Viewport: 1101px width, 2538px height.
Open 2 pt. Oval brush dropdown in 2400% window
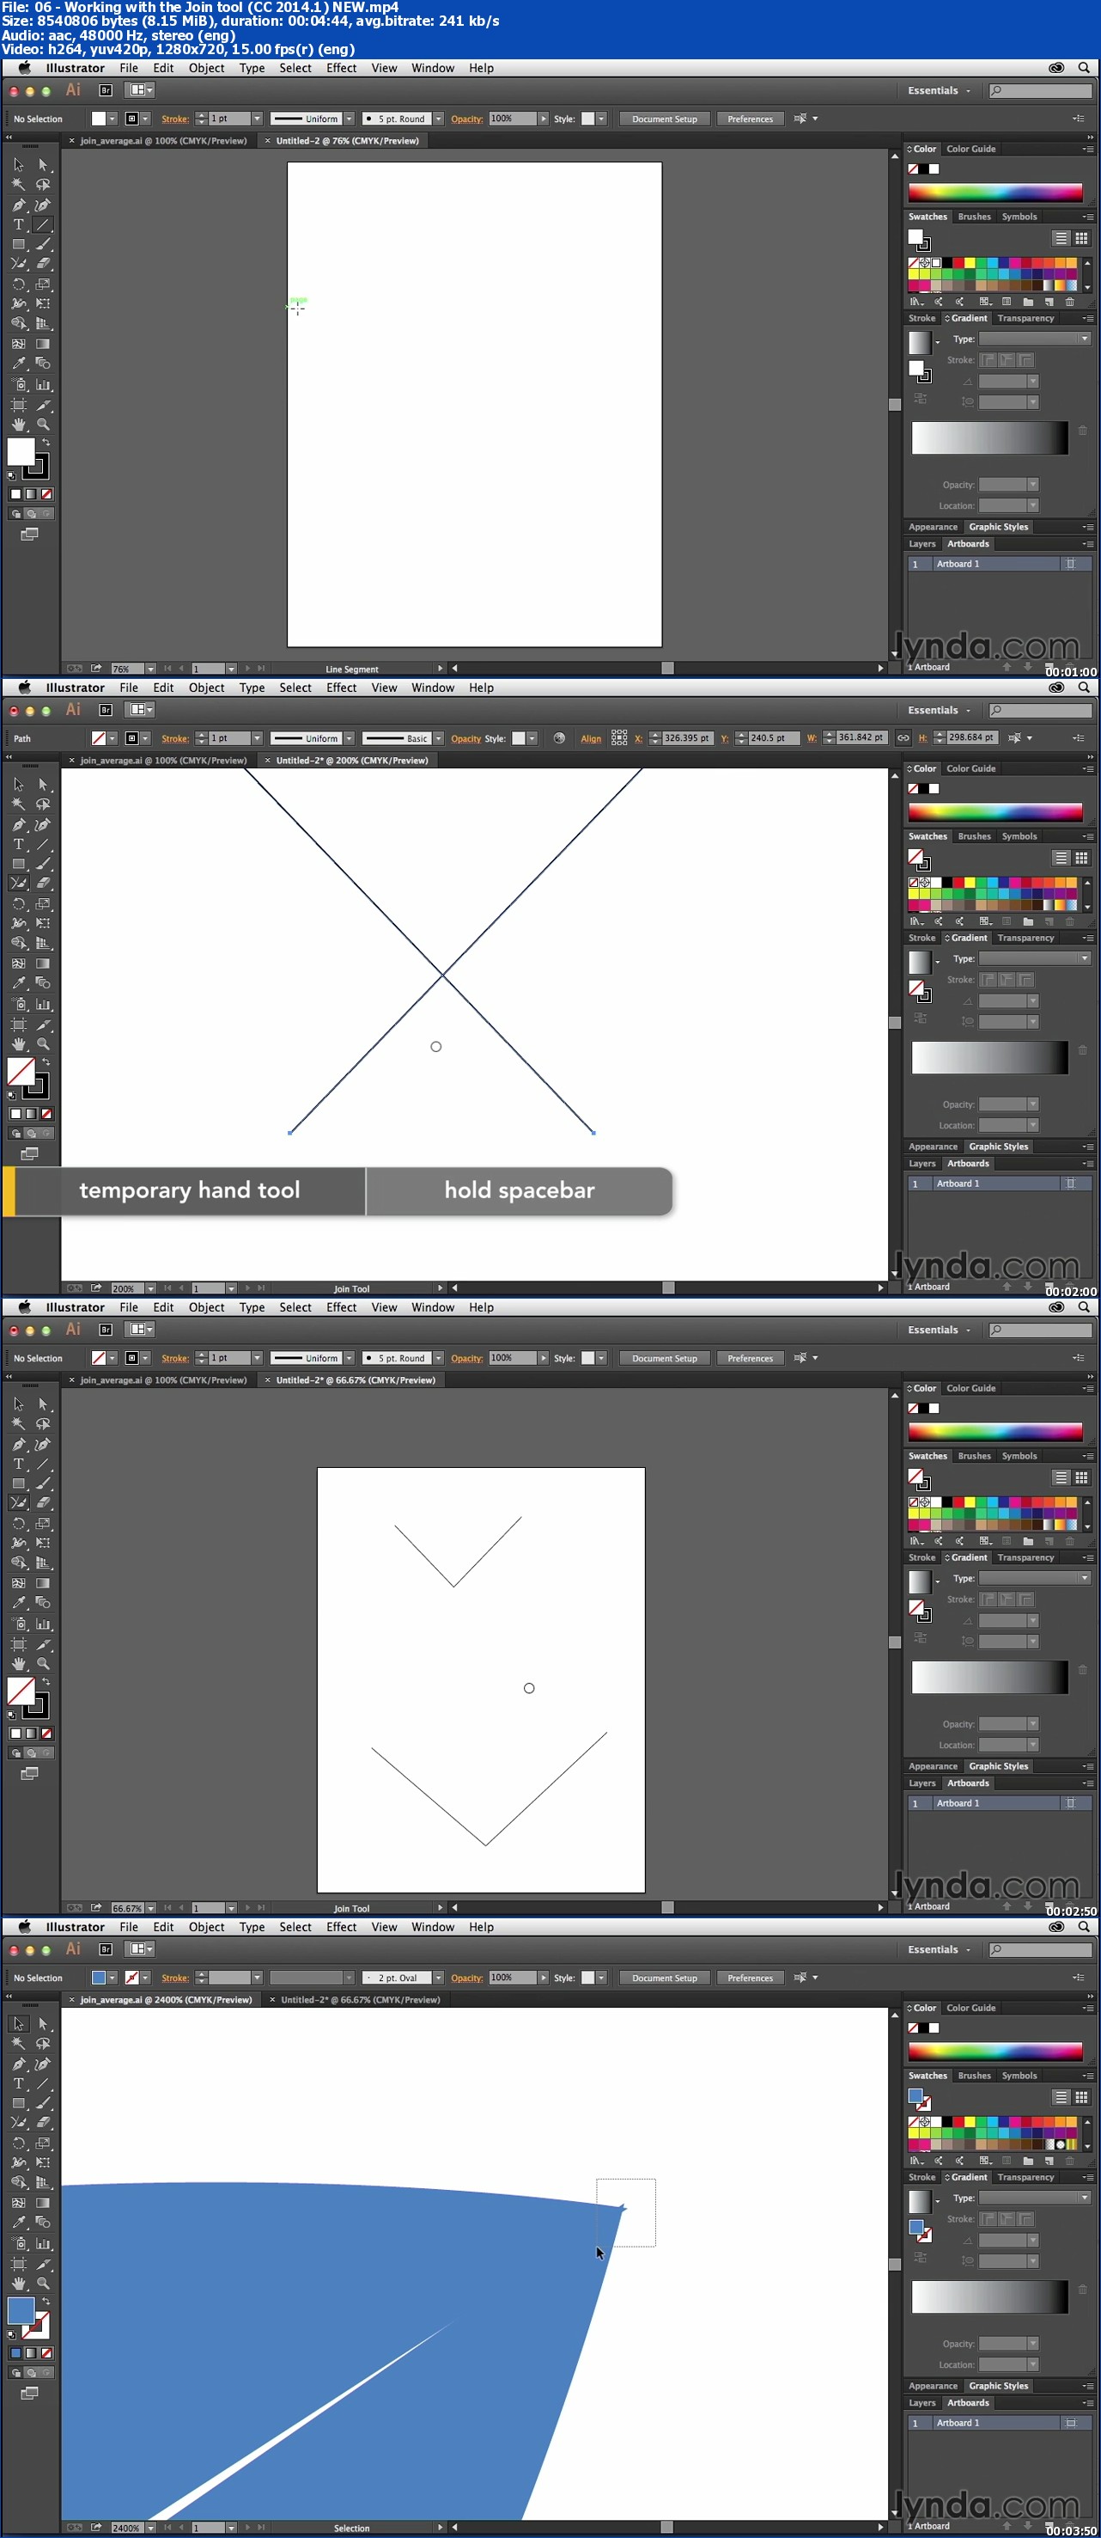pos(438,1978)
